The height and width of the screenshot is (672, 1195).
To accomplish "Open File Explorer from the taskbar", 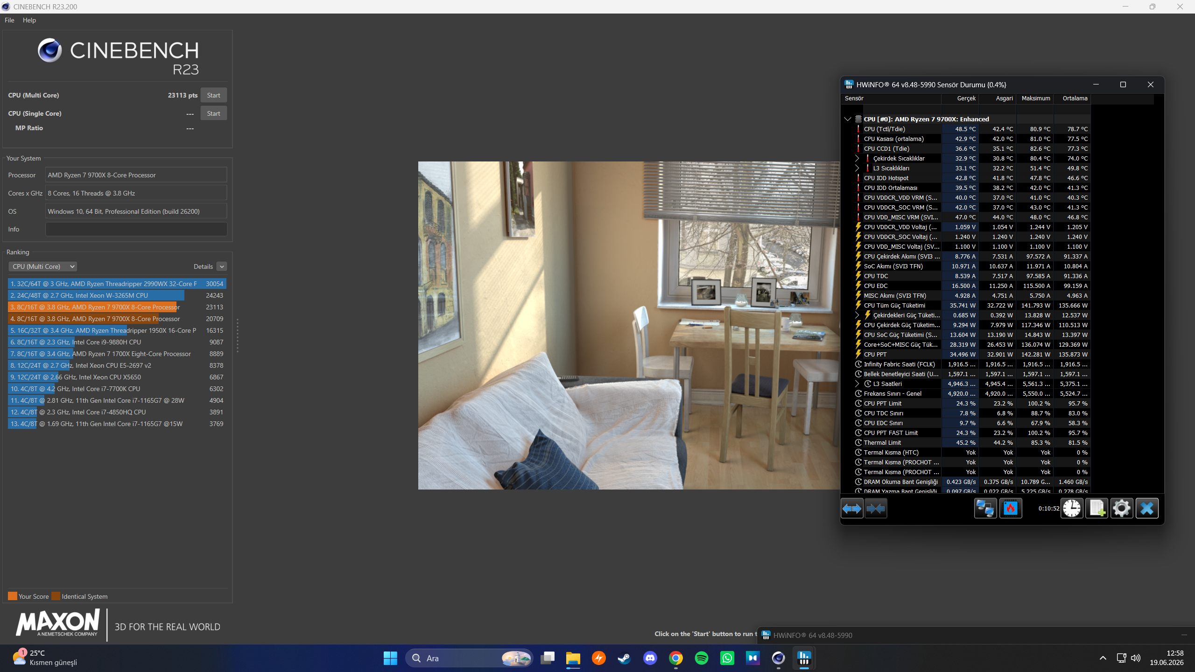I will click(x=573, y=658).
